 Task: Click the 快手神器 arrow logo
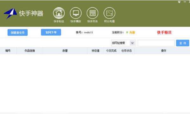tap(10, 13)
